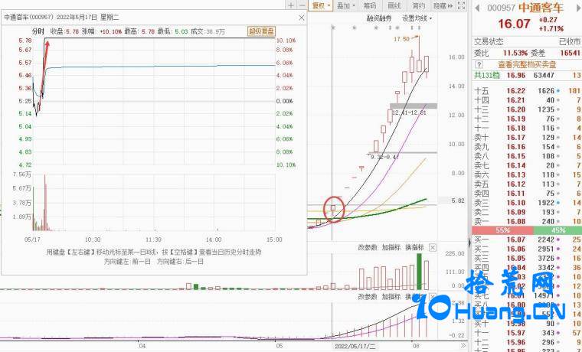Click the 2022/05/17 date marker on axis
The height and width of the screenshot is (352, 582).
pos(355,346)
